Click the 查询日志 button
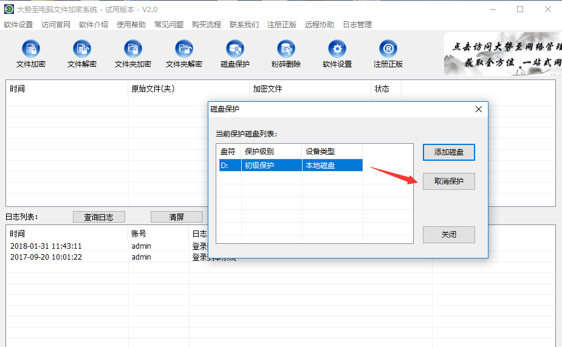 pos(98,217)
